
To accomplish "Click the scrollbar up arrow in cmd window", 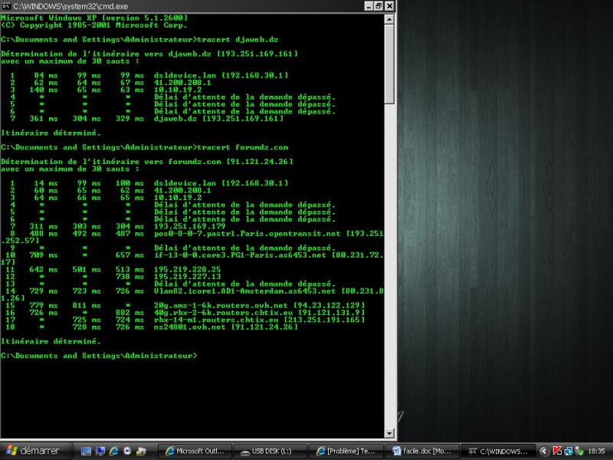I will pos(389,19).
